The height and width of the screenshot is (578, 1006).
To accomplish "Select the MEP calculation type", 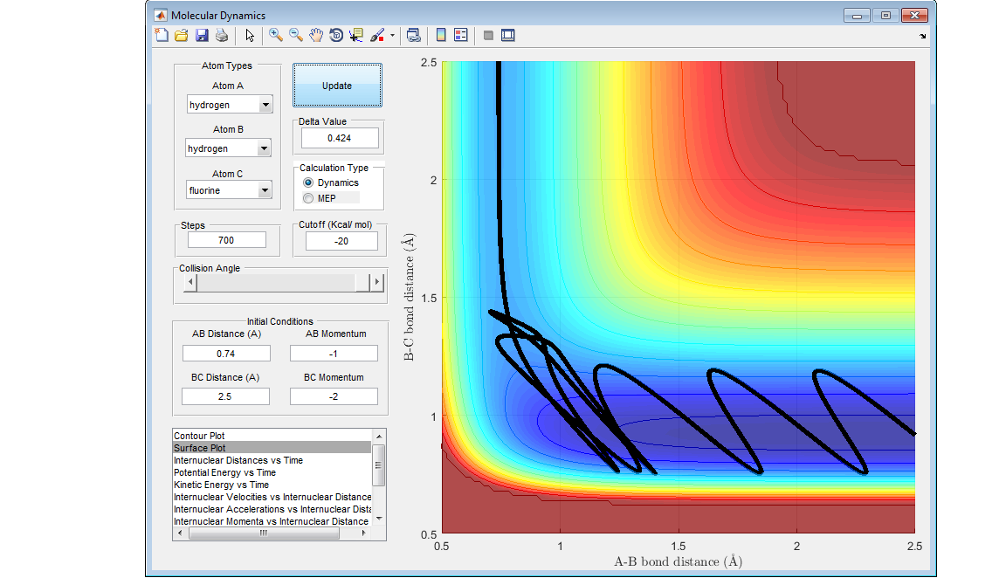I will 307,198.
